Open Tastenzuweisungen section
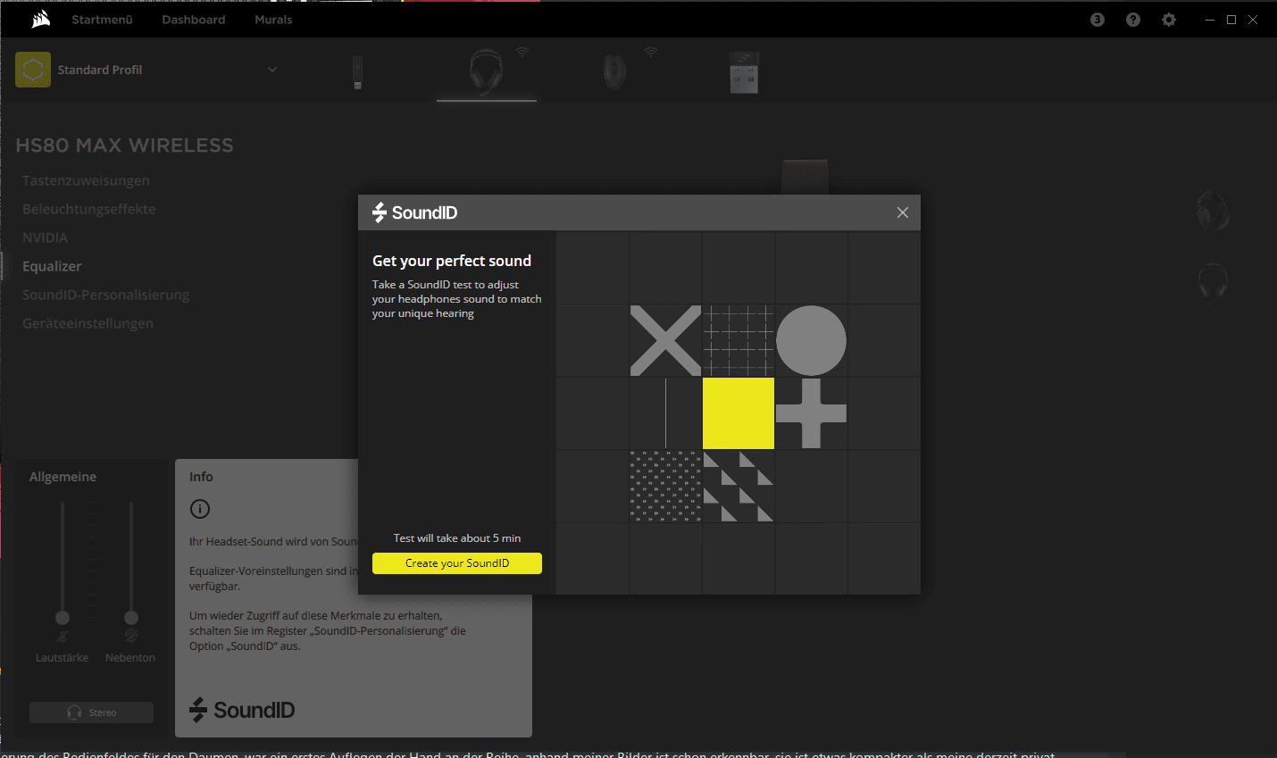Viewport: 1277px width, 758px height. [86, 180]
